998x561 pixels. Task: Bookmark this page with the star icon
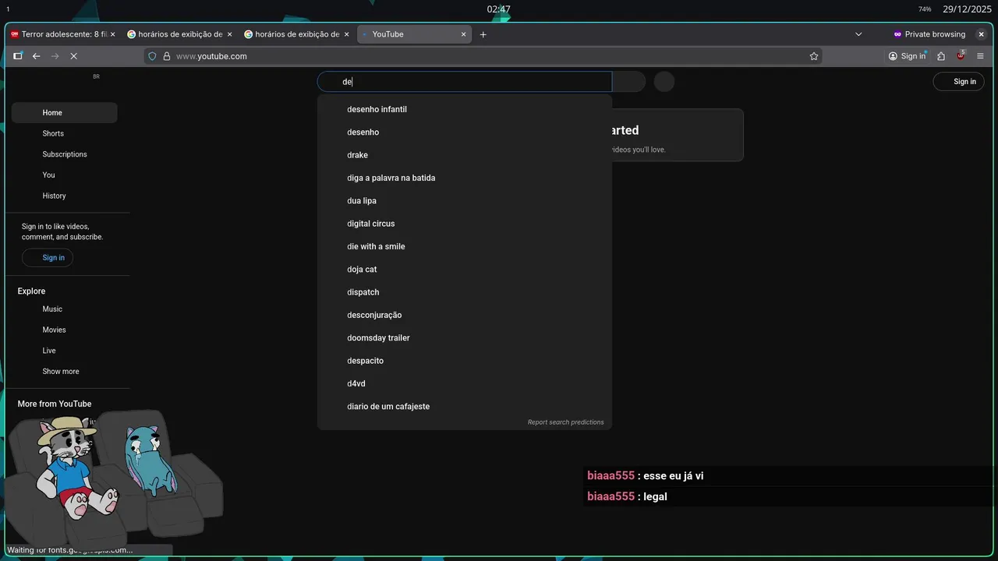814,56
